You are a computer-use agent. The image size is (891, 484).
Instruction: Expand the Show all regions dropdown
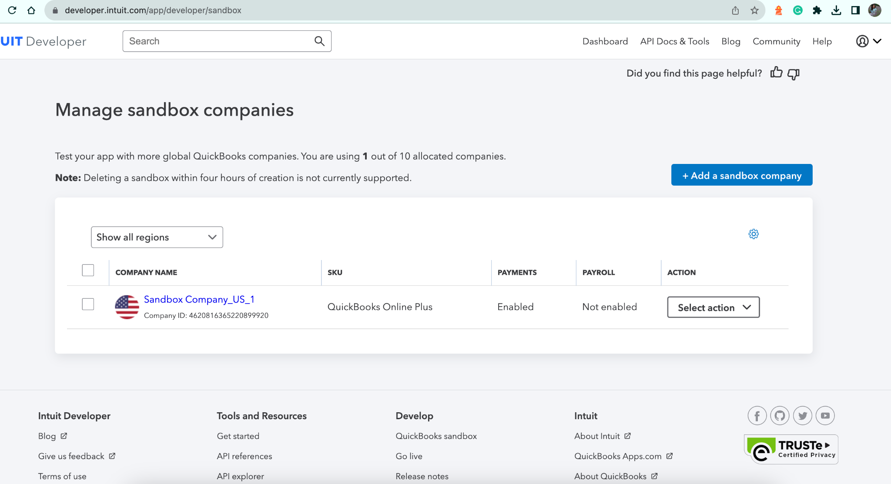coord(157,237)
